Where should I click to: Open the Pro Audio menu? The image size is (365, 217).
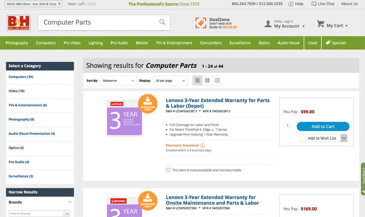pos(119,43)
